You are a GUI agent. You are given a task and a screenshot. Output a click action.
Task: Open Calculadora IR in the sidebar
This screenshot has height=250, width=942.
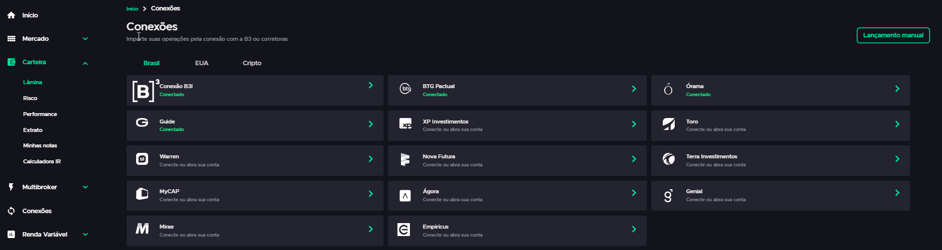click(x=42, y=161)
